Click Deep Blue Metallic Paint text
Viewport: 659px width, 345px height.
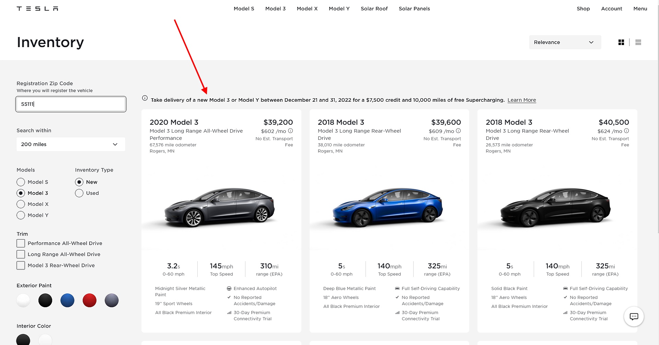point(349,289)
